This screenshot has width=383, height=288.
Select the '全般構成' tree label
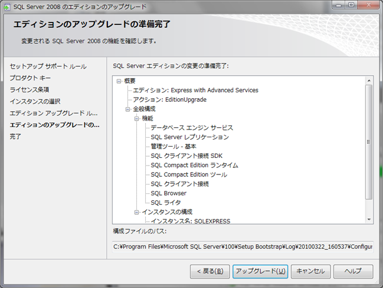coord(144,109)
